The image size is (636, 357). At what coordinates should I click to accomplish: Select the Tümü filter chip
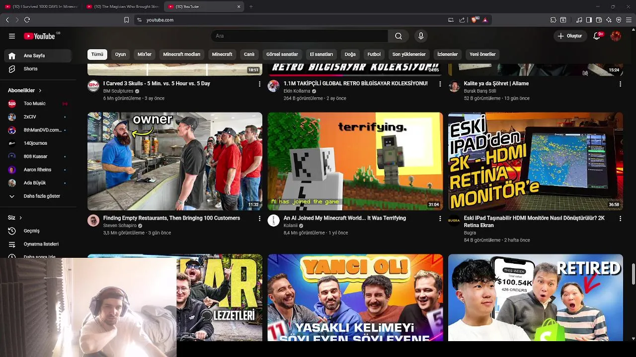tap(97, 54)
